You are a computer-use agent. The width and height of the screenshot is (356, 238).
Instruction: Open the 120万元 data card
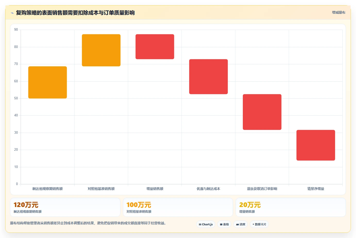(65, 207)
